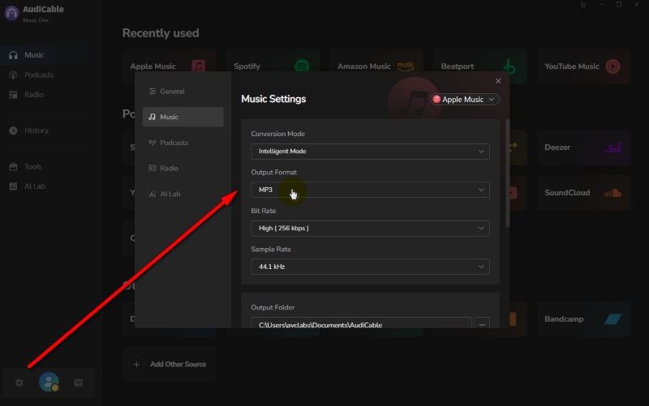Screen dimensions: 649x406
Task: Click the Bandcamp logo icon
Action: [x=613, y=318]
